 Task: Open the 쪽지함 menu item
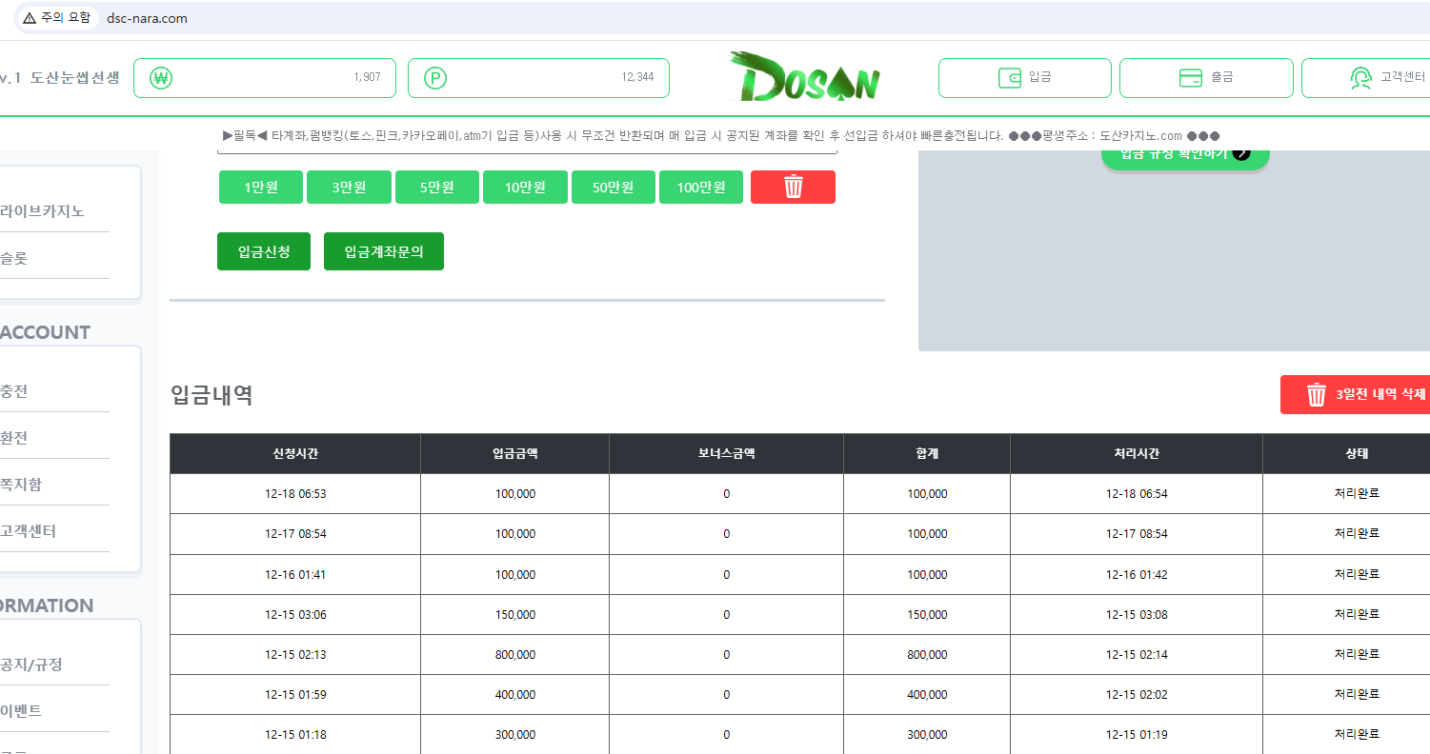click(x=21, y=485)
